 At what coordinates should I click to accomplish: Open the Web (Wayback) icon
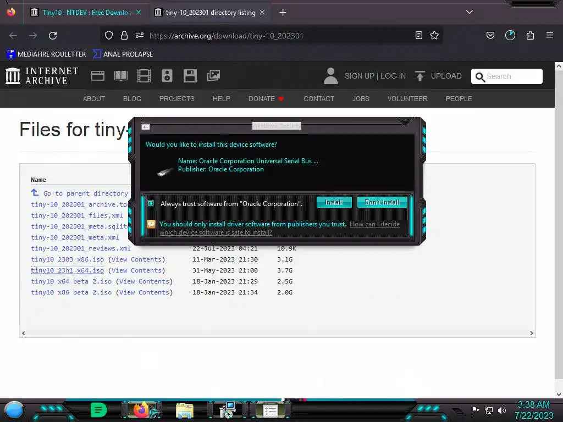tap(98, 76)
